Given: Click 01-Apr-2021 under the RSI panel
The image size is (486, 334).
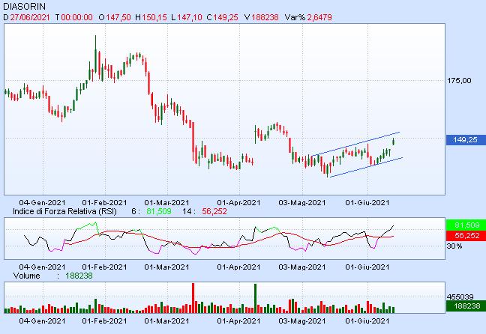Looking at the screenshot, I should (x=238, y=267).
